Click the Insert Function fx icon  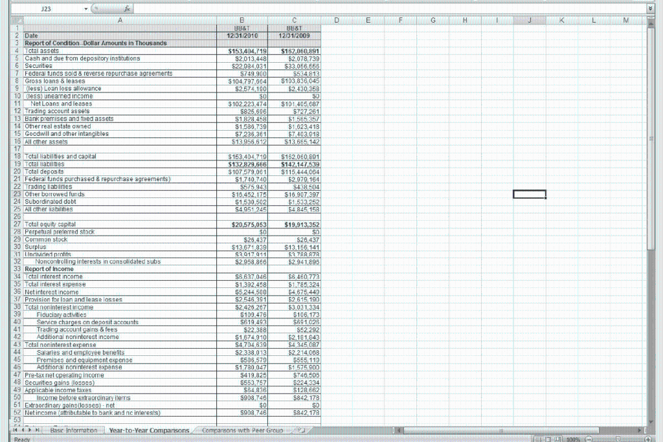[128, 8]
